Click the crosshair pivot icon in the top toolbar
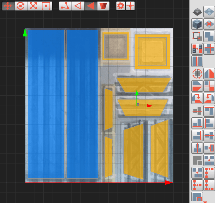This screenshot has width=215, height=203. pos(130,6)
